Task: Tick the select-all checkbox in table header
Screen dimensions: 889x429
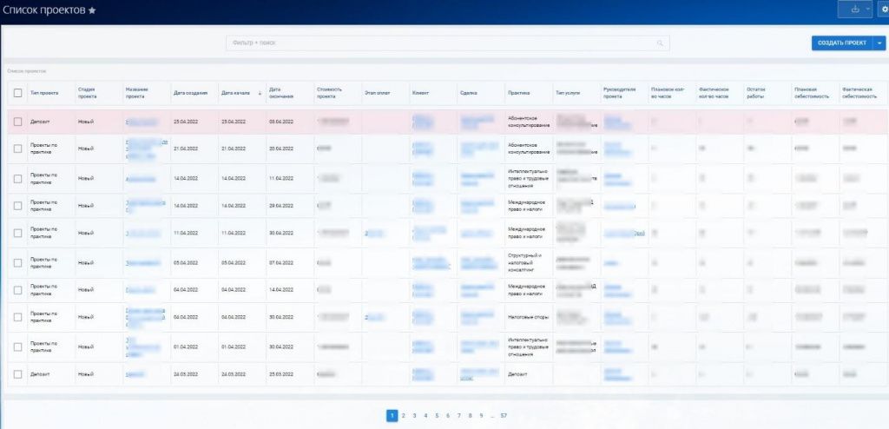Action: pyautogui.click(x=17, y=93)
